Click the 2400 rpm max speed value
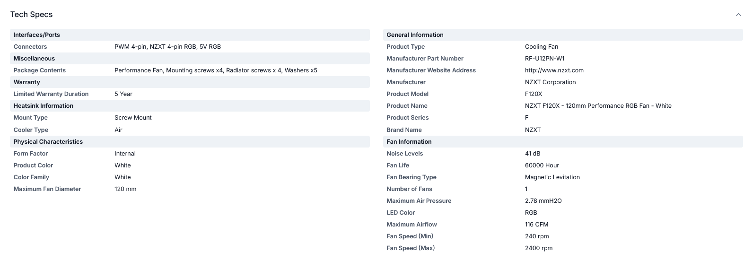The width and height of the screenshot is (753, 261). [538, 248]
